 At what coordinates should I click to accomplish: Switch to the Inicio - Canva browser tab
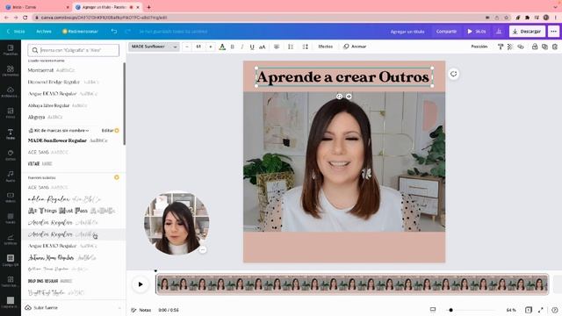(36, 7)
